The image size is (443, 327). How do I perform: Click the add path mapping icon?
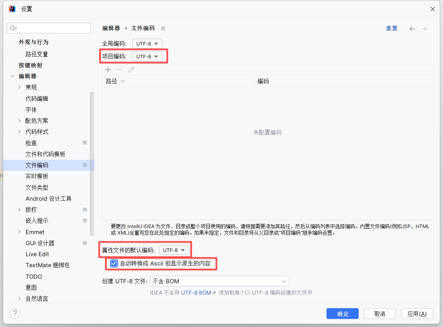tap(108, 69)
